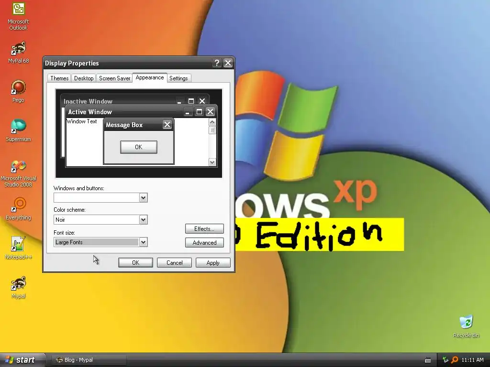Select the Appearance tab
490x367 pixels.
click(150, 77)
